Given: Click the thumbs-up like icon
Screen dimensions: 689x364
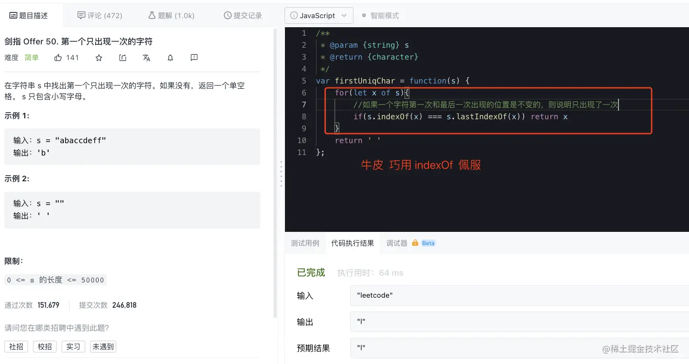Looking at the screenshot, I should [x=58, y=58].
